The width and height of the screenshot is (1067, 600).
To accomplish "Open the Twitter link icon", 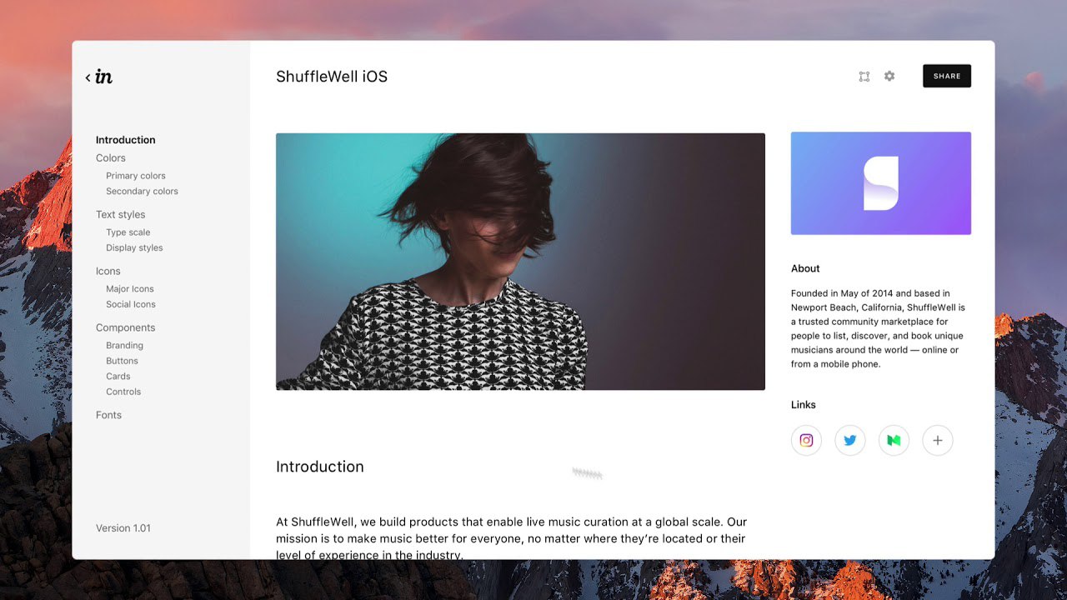I will click(x=850, y=440).
